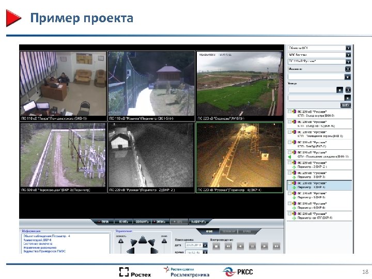
Task: Click the PTZ crosshair icon of Периметр - 4
Action: pyautogui.click(x=294, y=188)
